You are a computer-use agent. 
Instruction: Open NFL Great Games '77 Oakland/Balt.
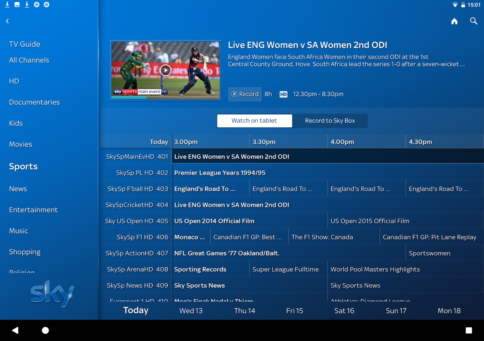point(288,253)
